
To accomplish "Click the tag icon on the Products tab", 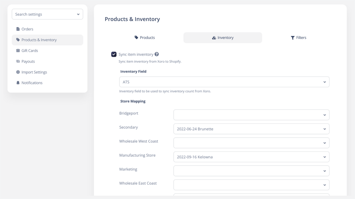I will (136, 38).
